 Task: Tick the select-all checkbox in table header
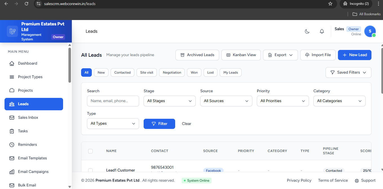tap(90, 151)
